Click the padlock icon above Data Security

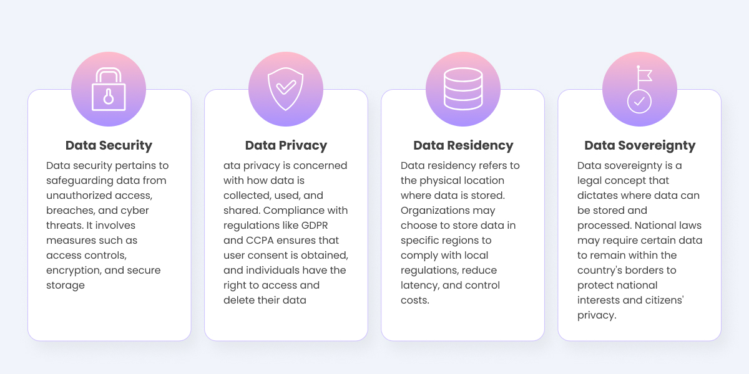pyautogui.click(x=109, y=89)
